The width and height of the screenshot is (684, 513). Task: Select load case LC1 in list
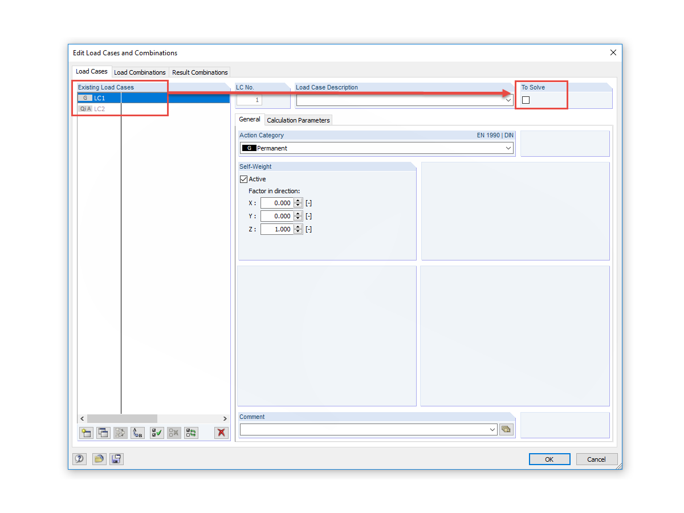(x=154, y=98)
